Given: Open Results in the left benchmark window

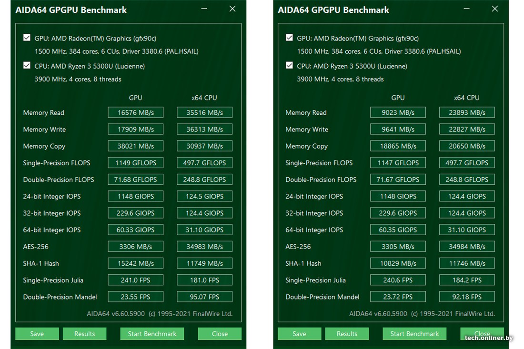Looking at the screenshot, I should tap(84, 334).
